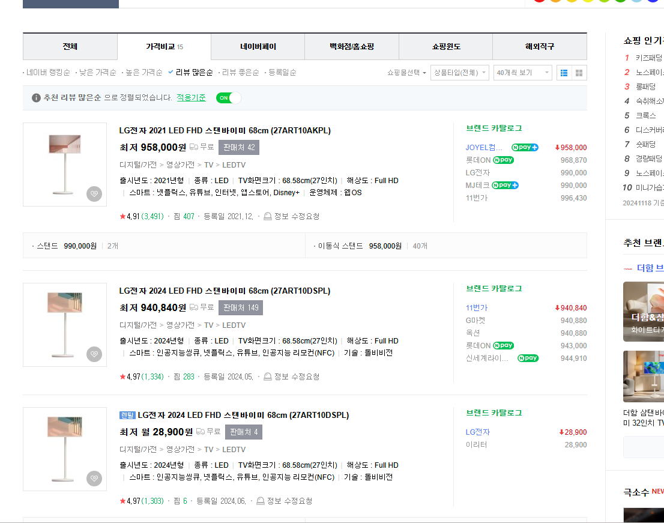The image size is (664, 523).
Task: Click 판매처 42 button
Action: coord(239,147)
